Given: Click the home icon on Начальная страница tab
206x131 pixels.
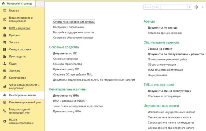Looking at the screenshot, I should 3,3.
